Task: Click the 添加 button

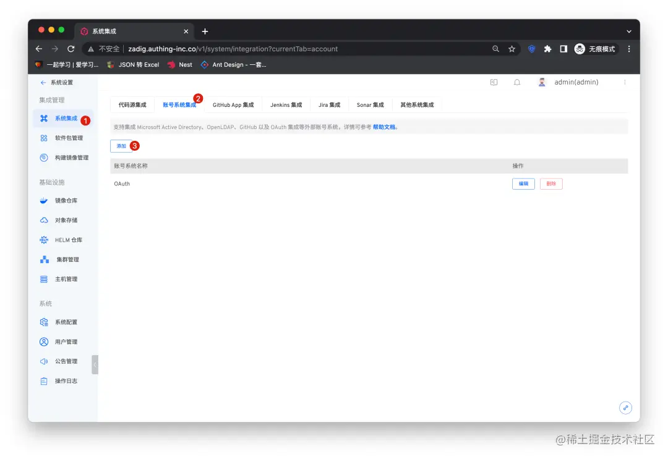Action: [x=121, y=146]
